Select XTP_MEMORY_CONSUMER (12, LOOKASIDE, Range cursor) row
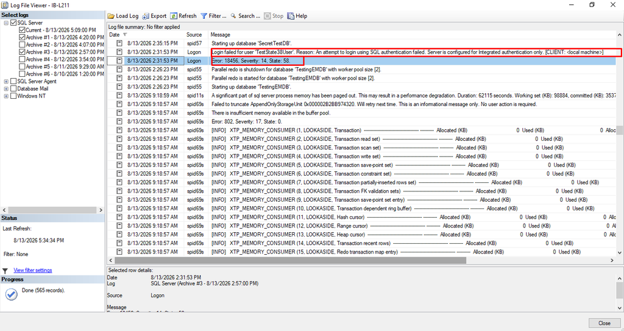624x331 pixels. tap(361, 226)
